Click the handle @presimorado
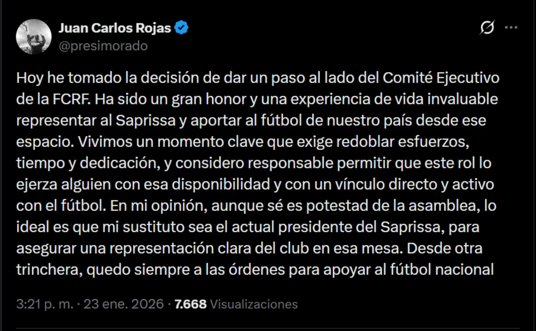This screenshot has height=331, width=536. [x=103, y=46]
